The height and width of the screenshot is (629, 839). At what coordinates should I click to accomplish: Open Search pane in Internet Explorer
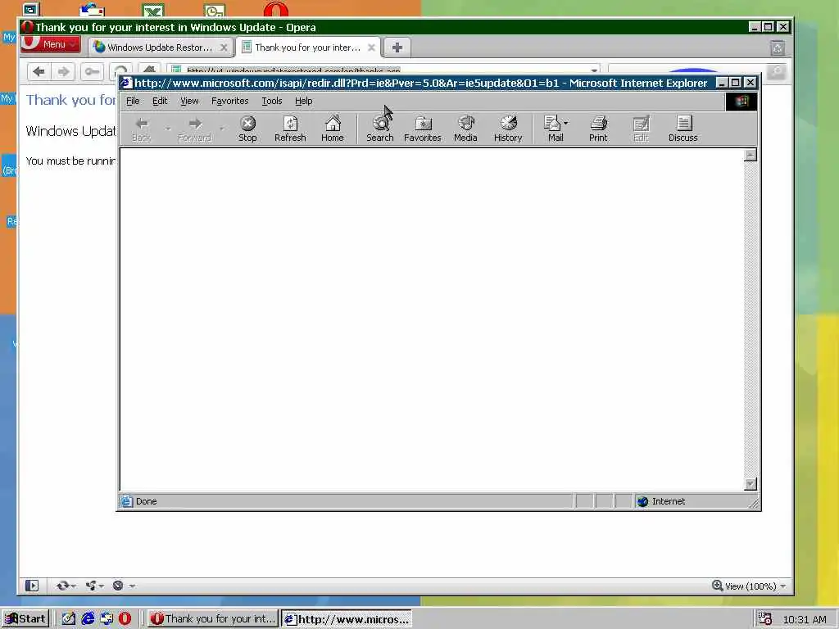pos(380,129)
